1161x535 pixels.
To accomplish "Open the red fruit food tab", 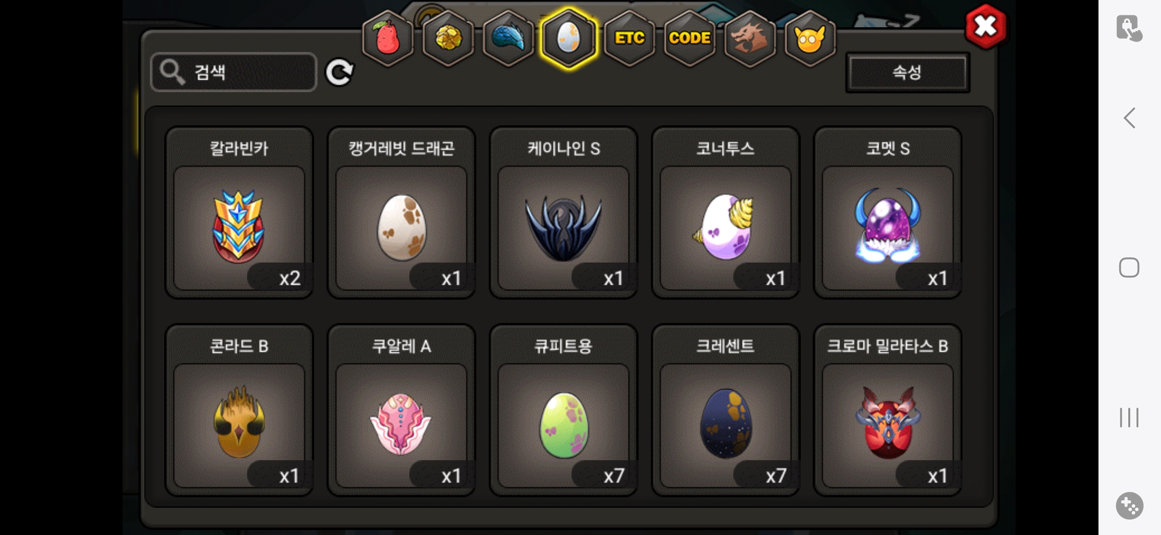I will [x=388, y=38].
